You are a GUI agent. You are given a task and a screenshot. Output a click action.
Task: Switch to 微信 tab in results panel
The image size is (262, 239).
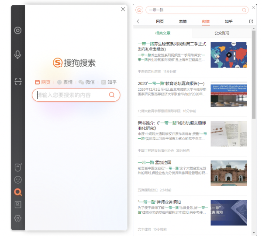[x=206, y=21]
